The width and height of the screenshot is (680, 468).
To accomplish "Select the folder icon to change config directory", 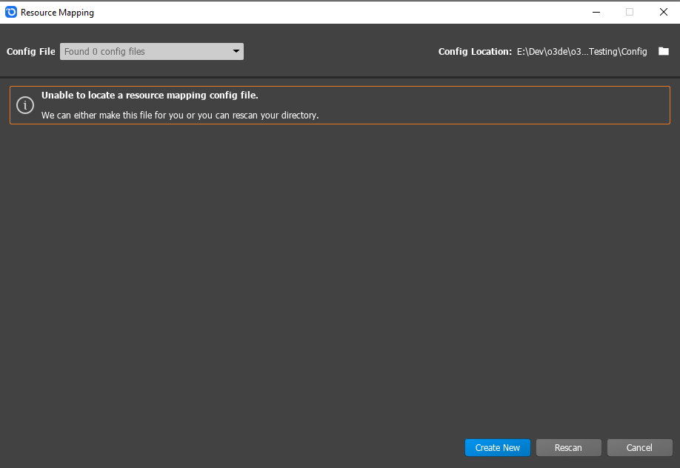I will (x=663, y=51).
